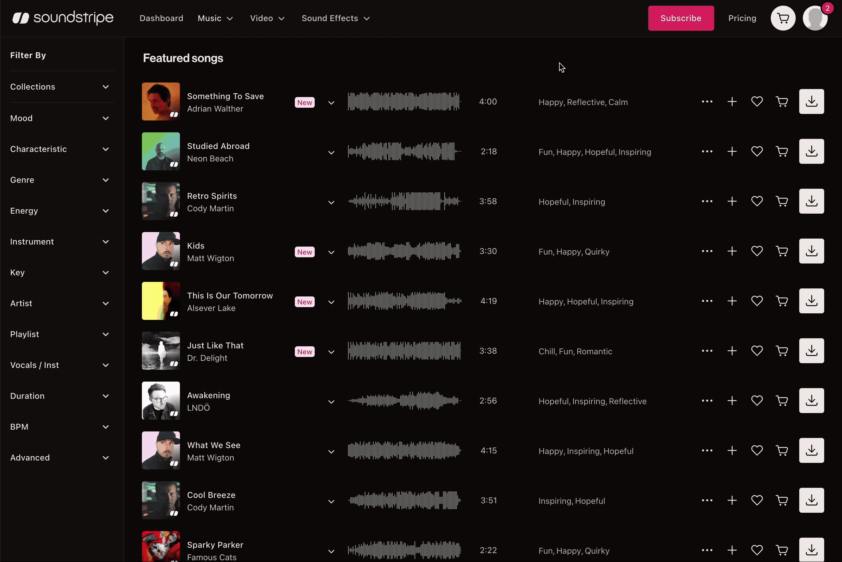Open the shopping cart in the top bar
Screen dimensions: 842x562
[783, 18]
